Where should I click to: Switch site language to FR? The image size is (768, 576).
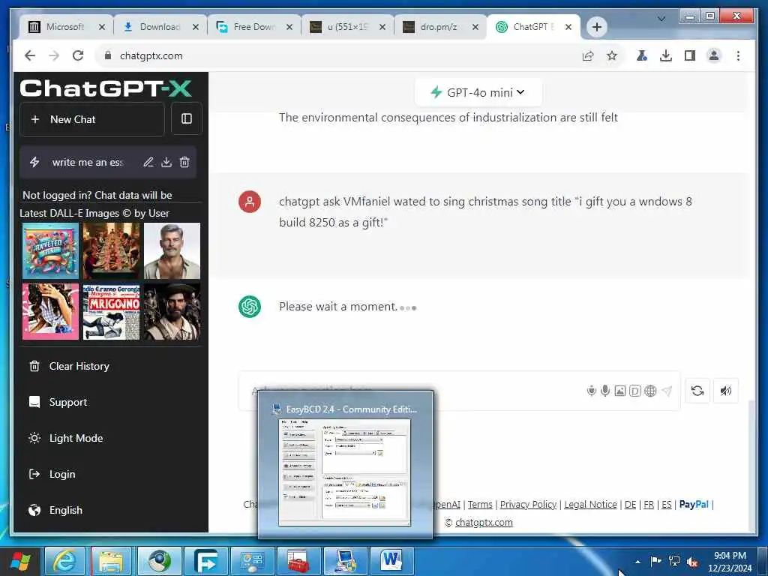tap(649, 505)
